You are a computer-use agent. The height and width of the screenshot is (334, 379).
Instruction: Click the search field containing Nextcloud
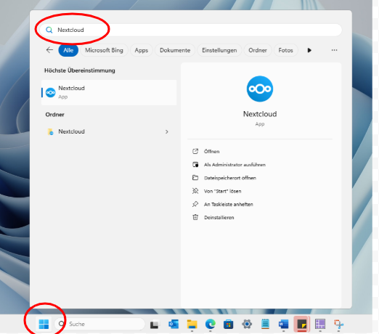191,30
